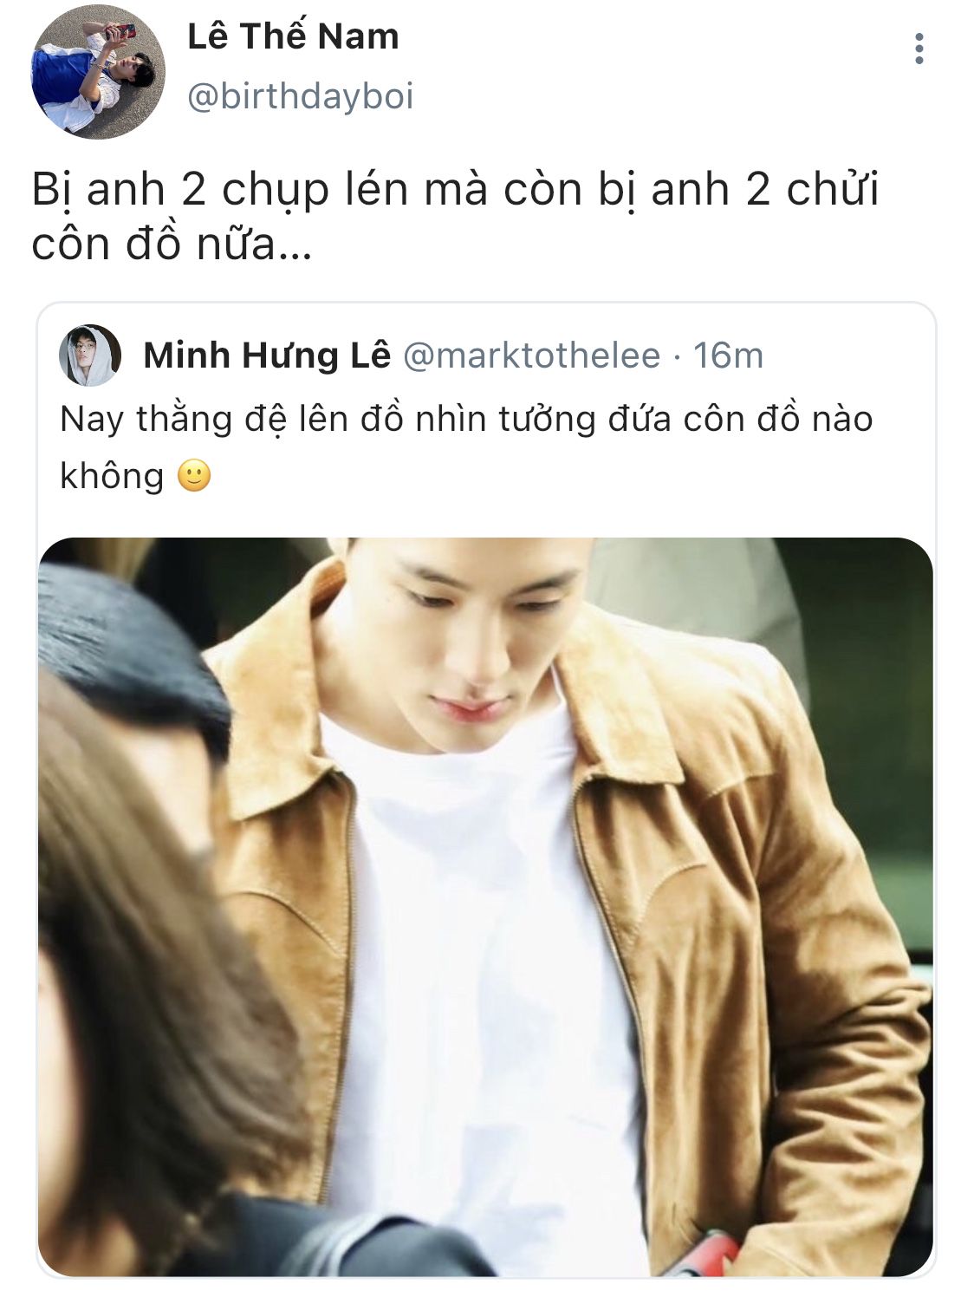
Task: Open Minh Hưng Lê's display name
Action: (267, 355)
